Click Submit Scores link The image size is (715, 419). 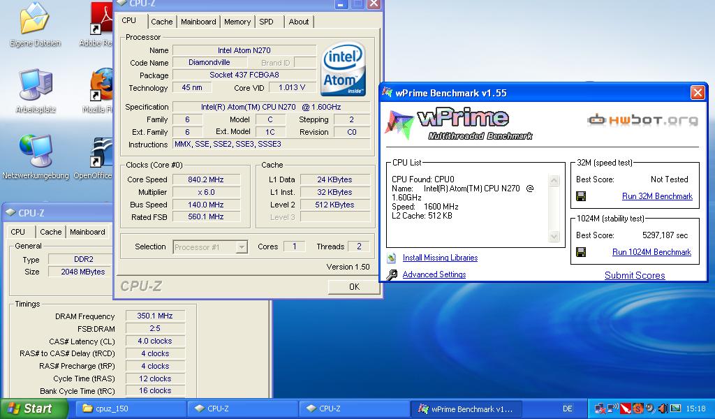pyautogui.click(x=635, y=275)
